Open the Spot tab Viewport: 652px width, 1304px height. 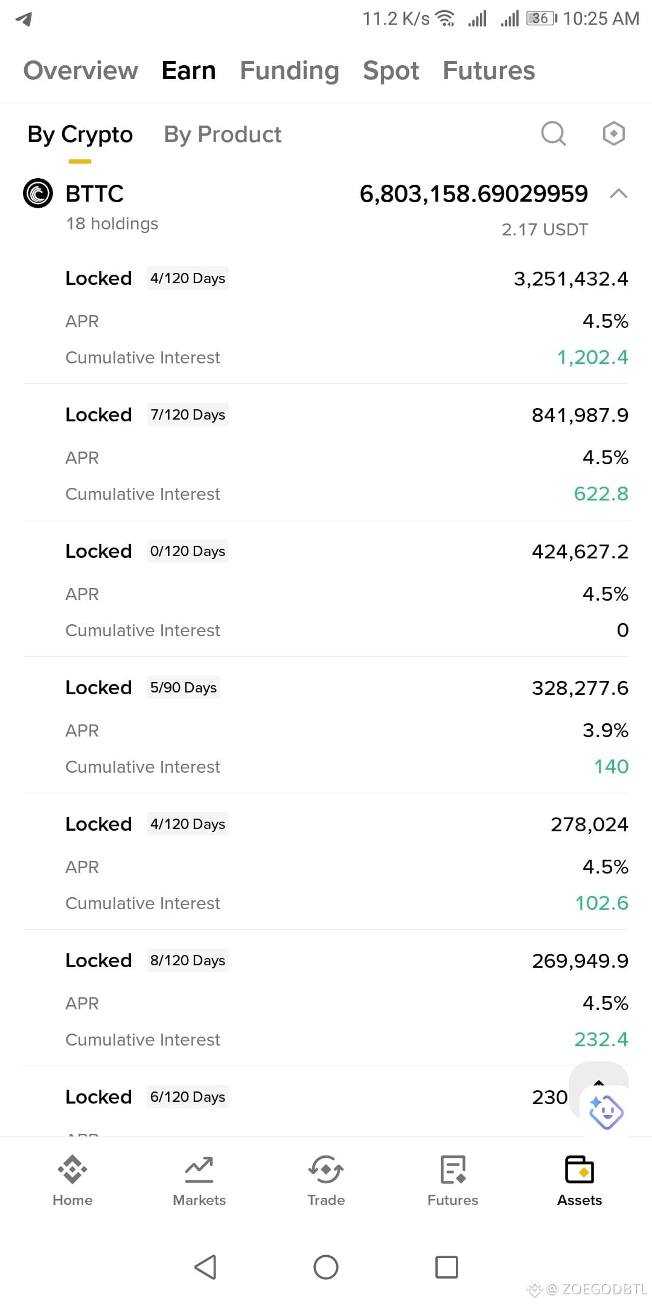tap(391, 70)
